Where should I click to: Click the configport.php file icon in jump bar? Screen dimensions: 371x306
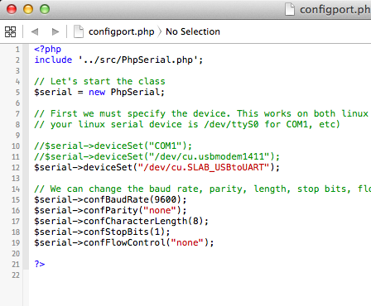(x=79, y=31)
